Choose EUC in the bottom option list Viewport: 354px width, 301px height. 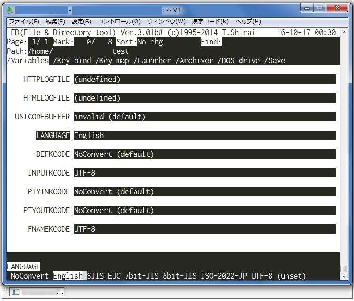tap(114, 276)
